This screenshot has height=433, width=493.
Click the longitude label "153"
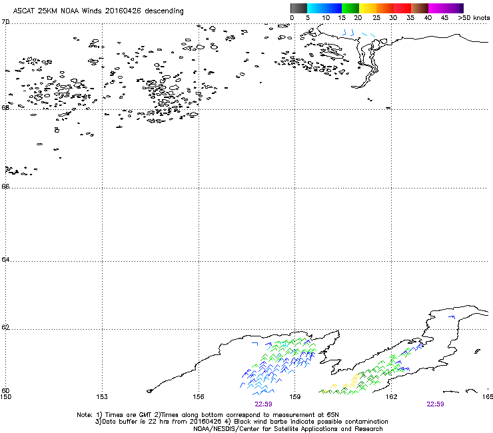tap(102, 397)
